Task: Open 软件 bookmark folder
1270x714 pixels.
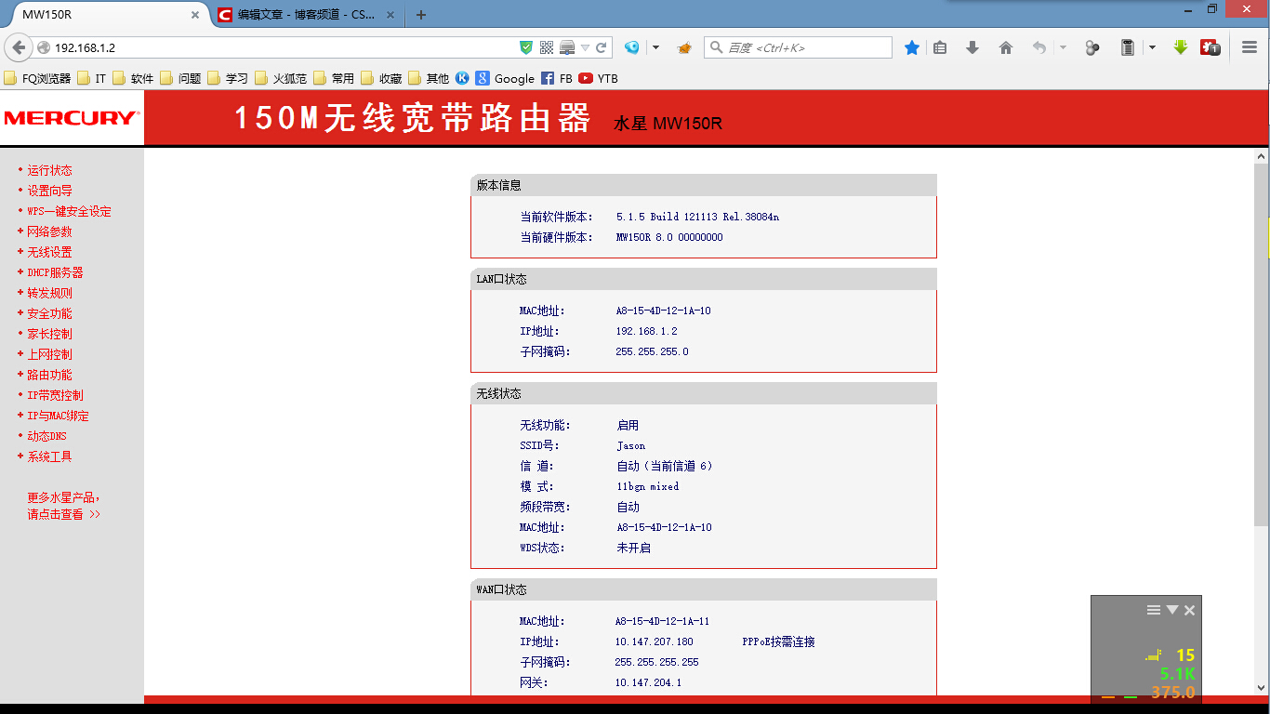Action: click(134, 78)
